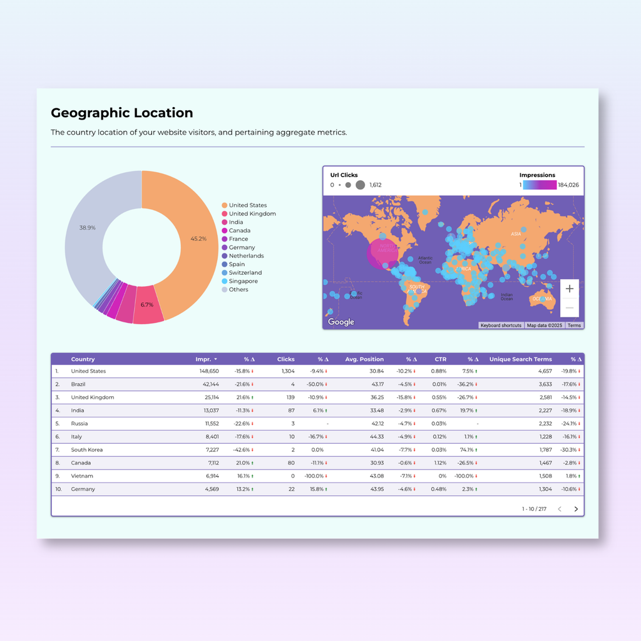Sort the table by the Clicks header
Viewport: 641px width, 641px height.
coord(285,359)
